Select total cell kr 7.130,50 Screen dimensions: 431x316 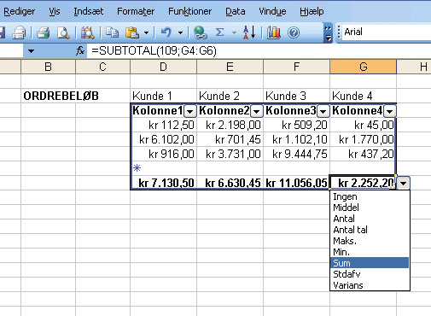click(164, 183)
